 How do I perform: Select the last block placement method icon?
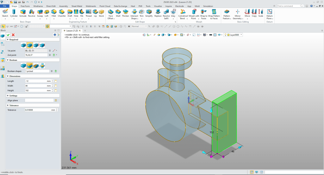point(42,45)
